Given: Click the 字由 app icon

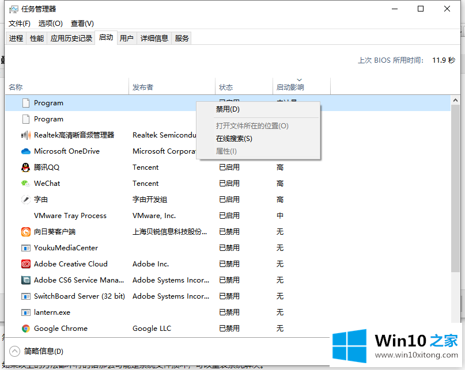Looking at the screenshot, I should 26,200.
